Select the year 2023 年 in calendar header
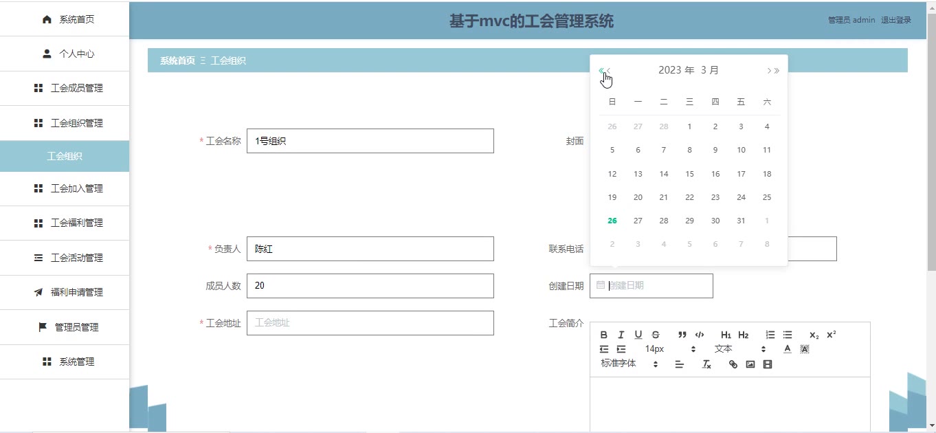Viewport: 936px width, 433px height. 676,70
